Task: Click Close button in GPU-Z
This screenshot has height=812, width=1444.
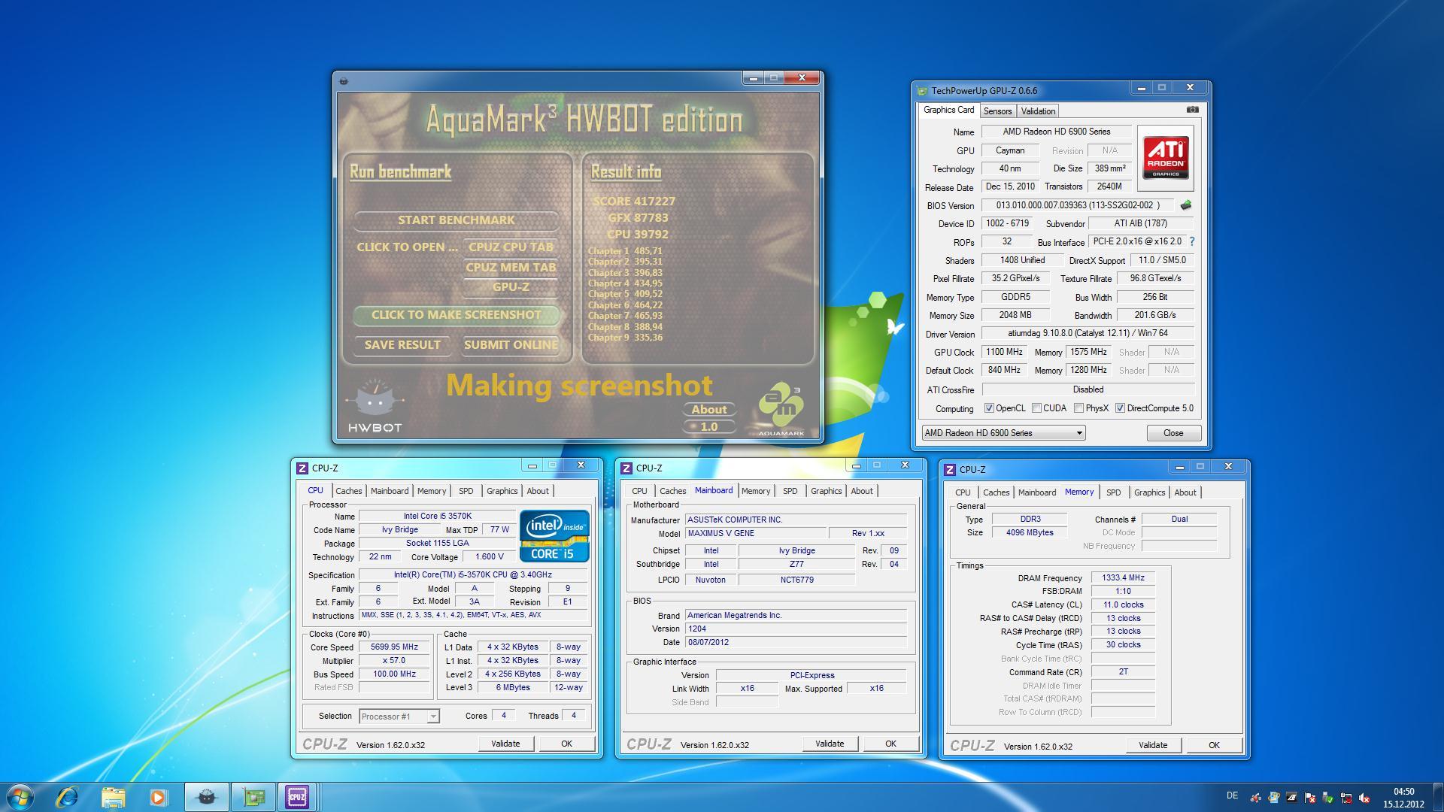Action: pos(1173,433)
